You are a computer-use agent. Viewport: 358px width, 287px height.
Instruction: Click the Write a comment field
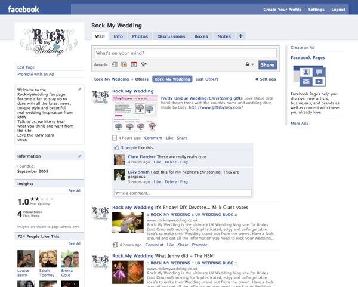coord(183,193)
